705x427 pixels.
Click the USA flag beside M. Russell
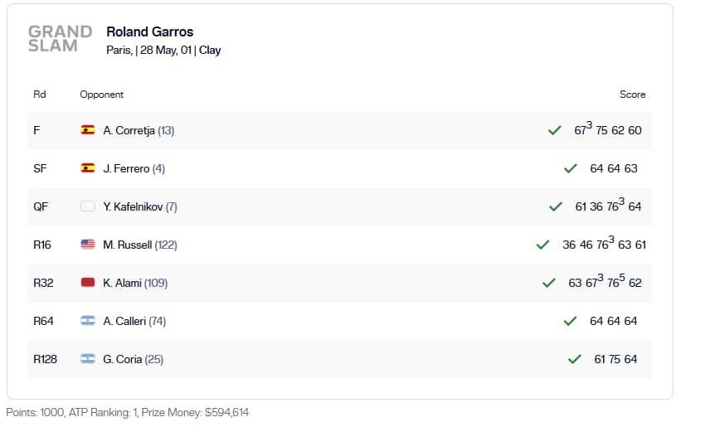(x=88, y=245)
